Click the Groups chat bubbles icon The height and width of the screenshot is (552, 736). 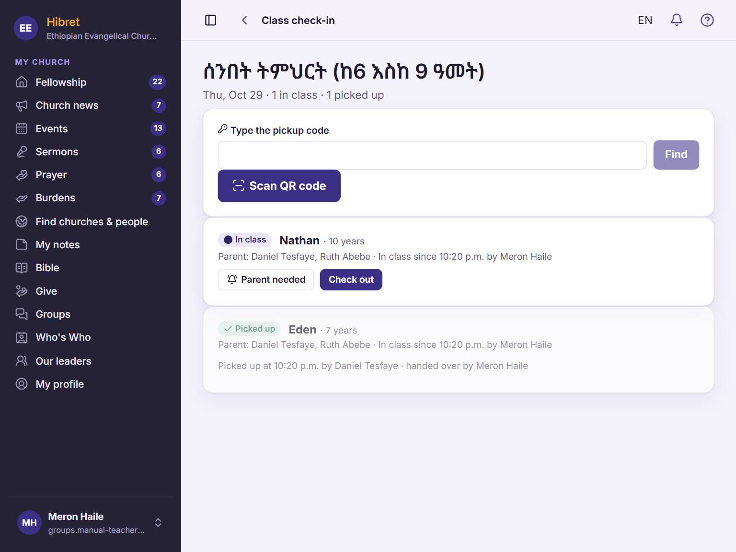[22, 314]
